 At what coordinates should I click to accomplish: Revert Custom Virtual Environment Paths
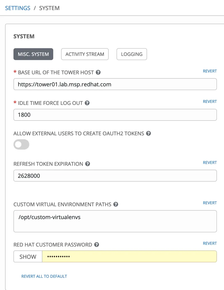pyautogui.click(x=210, y=203)
